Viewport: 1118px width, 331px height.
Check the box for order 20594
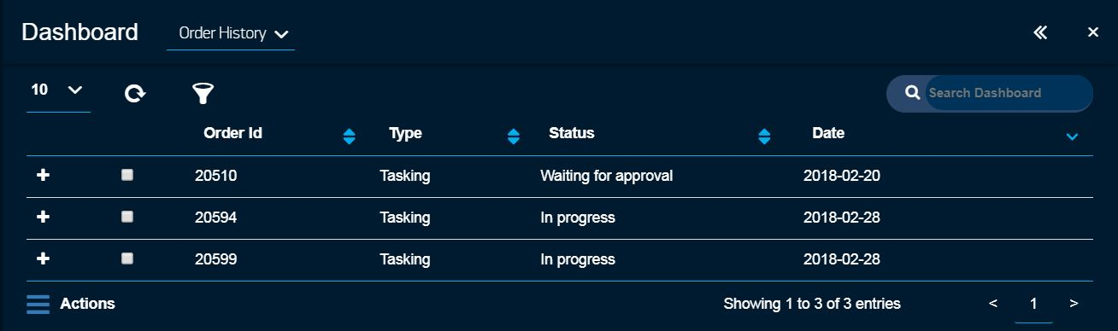pyautogui.click(x=127, y=217)
